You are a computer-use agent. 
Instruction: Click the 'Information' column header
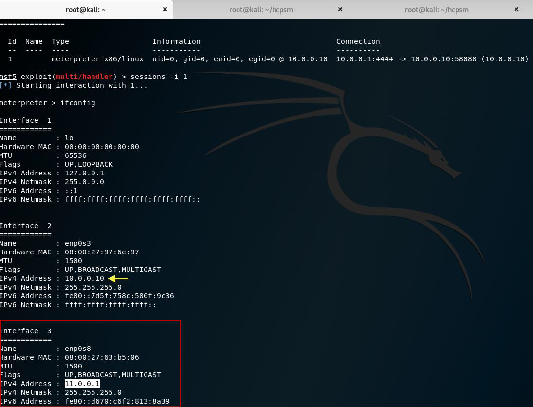tap(176, 41)
